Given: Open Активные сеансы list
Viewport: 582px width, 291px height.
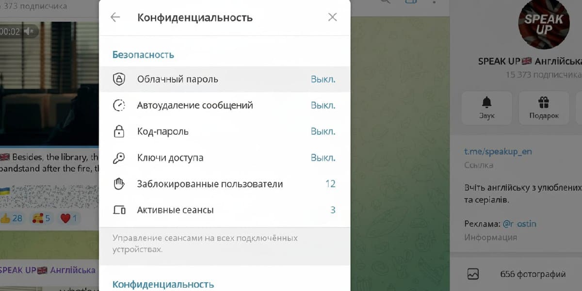Looking at the screenshot, I should pos(225,210).
